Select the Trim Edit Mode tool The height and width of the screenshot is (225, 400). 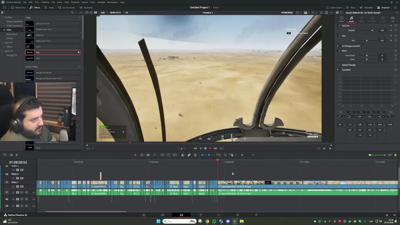pos(142,155)
